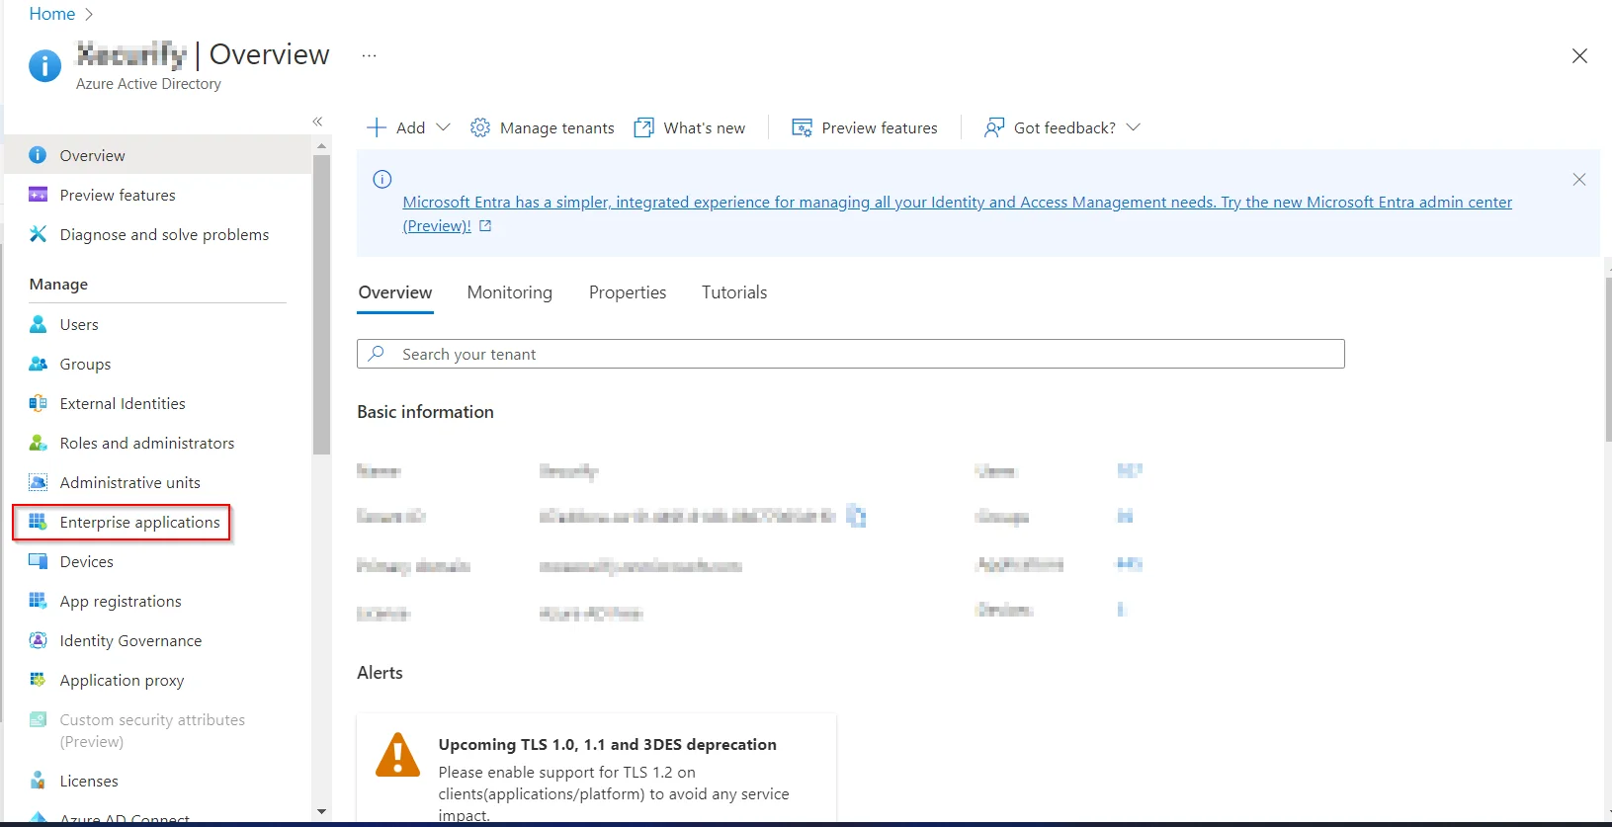The height and width of the screenshot is (827, 1612).
Task: Click the sidebar scroll down arrow
Action: coord(321,811)
